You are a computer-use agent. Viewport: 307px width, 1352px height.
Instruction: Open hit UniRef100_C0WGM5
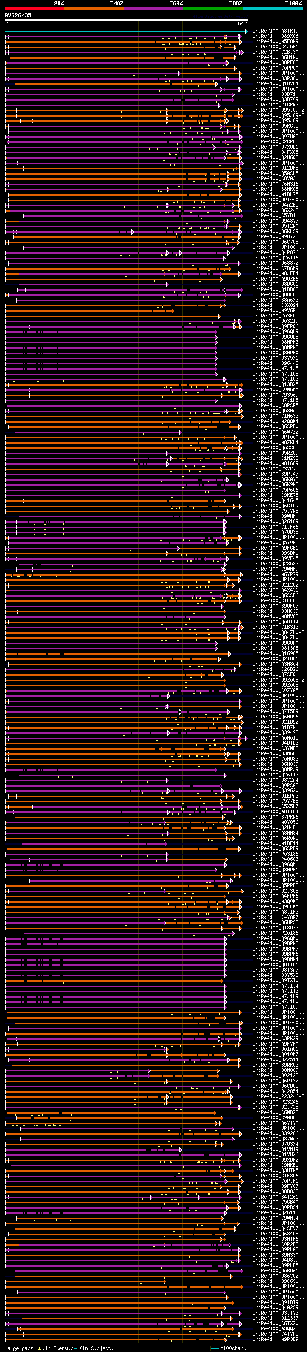[x=275, y=389]
